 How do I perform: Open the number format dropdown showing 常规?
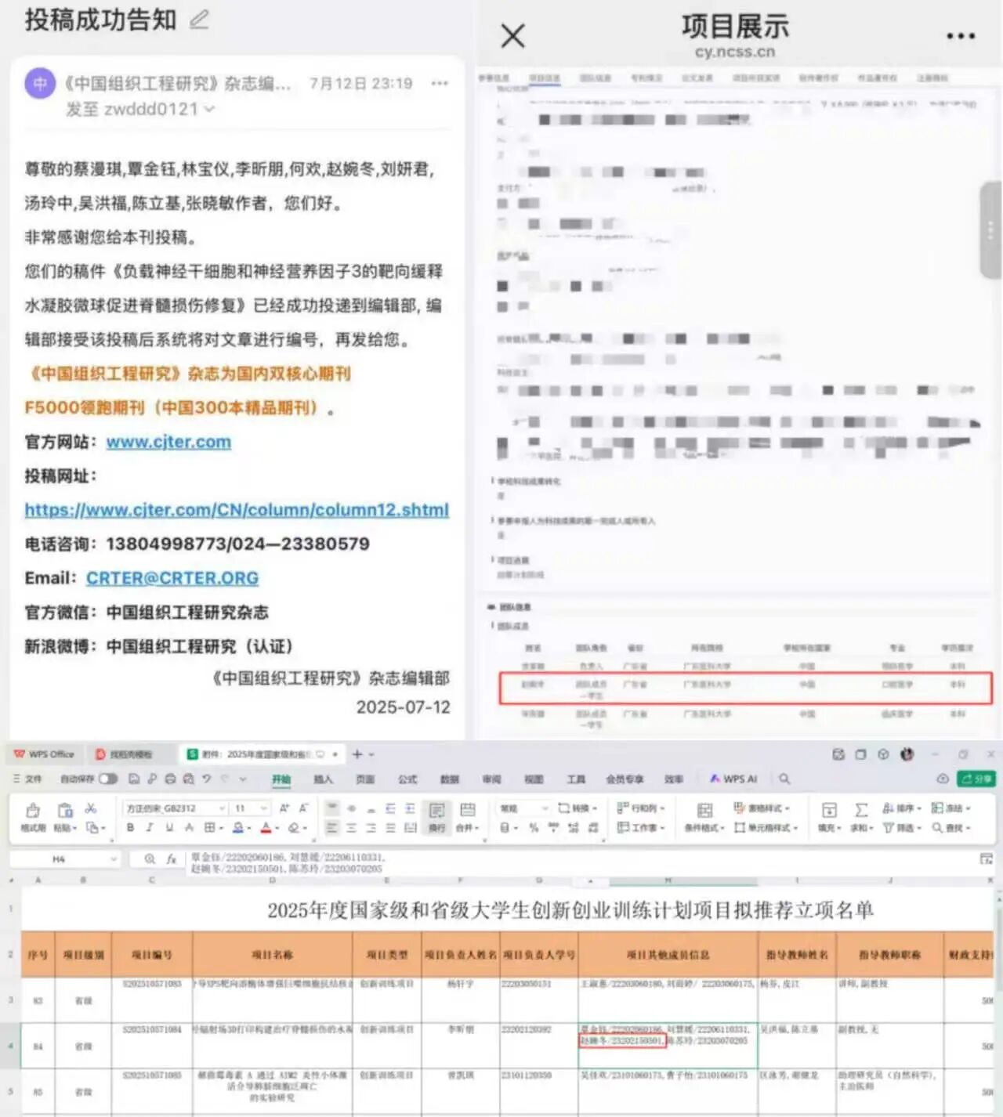click(x=521, y=808)
